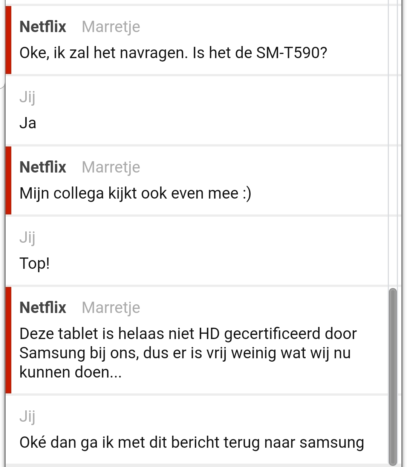Click the "Jij" label above "Ja"
Screen dimensions: 407x467
27,97
